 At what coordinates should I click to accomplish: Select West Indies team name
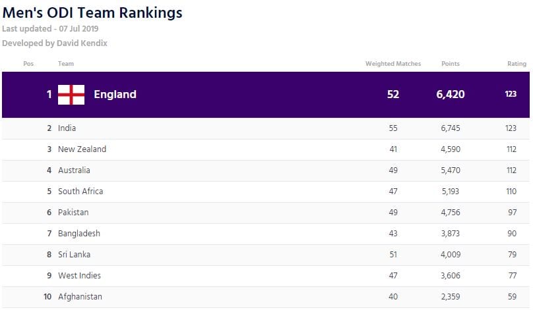79,276
